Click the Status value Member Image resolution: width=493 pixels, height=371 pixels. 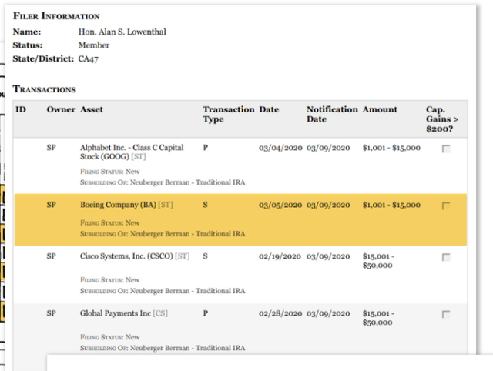[94, 45]
